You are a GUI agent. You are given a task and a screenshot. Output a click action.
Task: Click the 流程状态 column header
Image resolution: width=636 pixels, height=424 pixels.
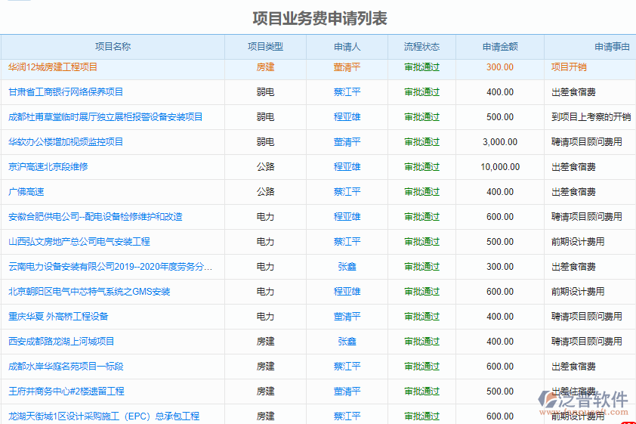[421, 47]
